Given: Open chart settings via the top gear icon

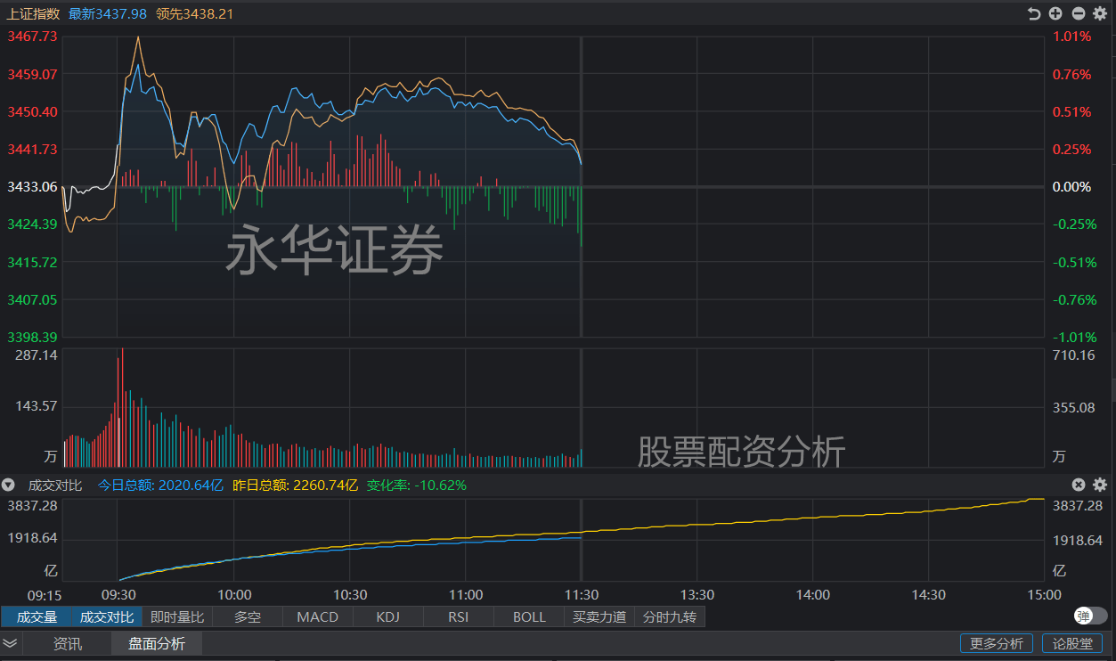Looking at the screenshot, I should click(x=1100, y=13).
